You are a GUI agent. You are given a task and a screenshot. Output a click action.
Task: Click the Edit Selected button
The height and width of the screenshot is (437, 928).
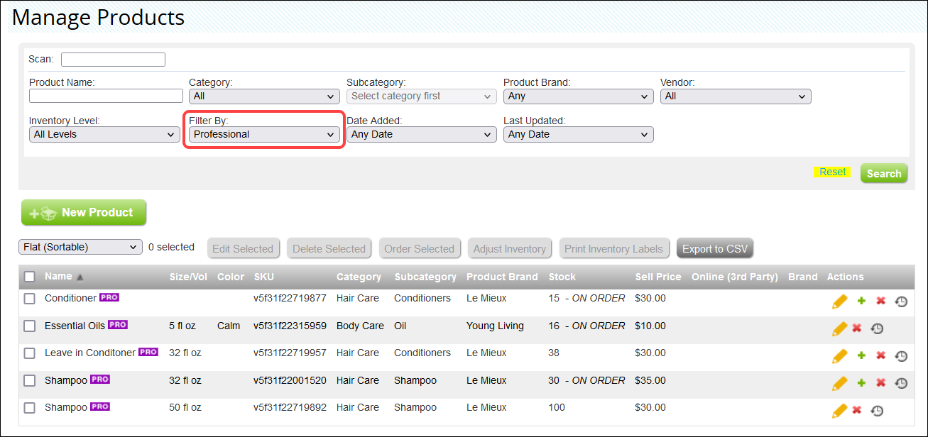243,248
